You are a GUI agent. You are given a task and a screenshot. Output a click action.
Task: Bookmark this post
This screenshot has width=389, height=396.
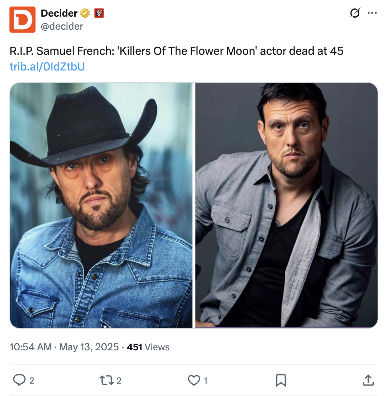281,380
